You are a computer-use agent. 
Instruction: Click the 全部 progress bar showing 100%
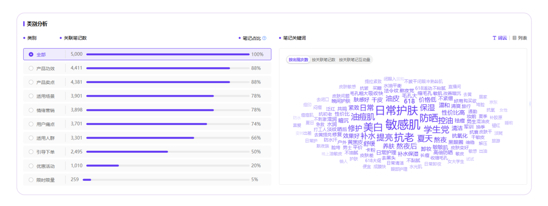click(x=167, y=54)
